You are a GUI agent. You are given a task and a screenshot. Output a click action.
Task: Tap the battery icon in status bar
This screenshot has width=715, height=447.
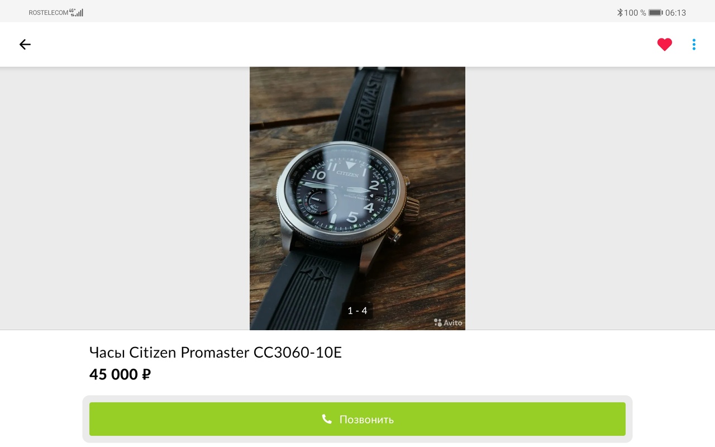coord(656,12)
